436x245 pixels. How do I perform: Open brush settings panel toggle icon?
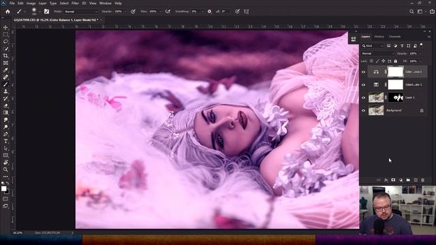click(47, 12)
